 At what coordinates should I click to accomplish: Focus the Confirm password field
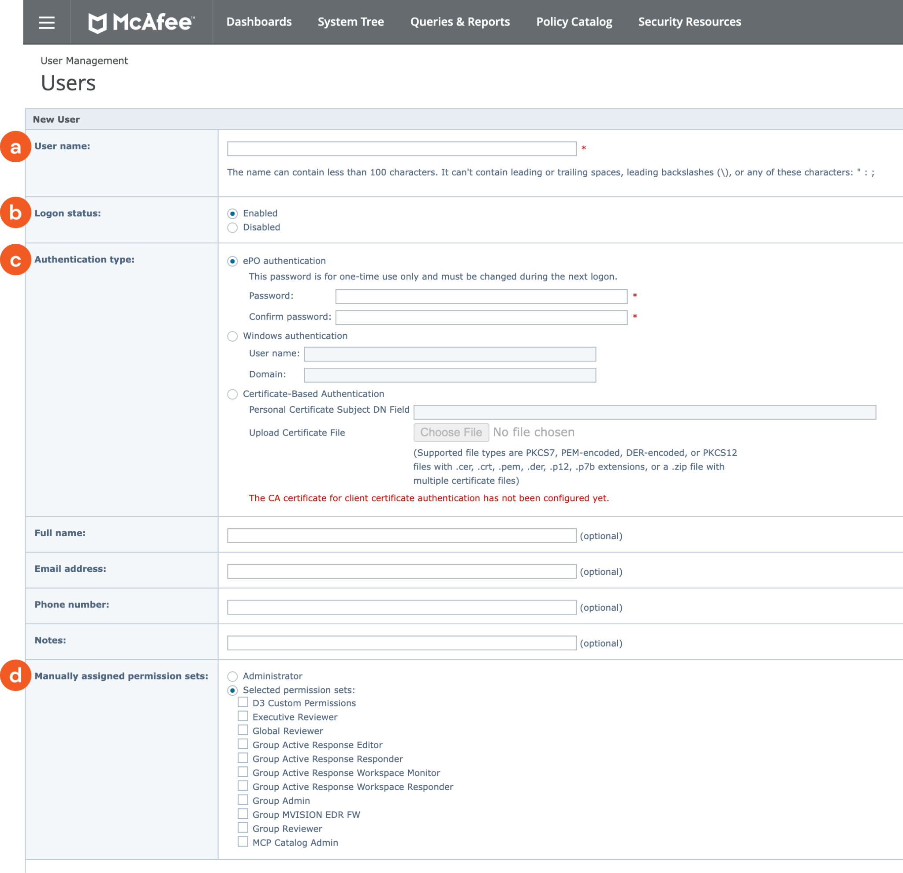[x=481, y=317]
